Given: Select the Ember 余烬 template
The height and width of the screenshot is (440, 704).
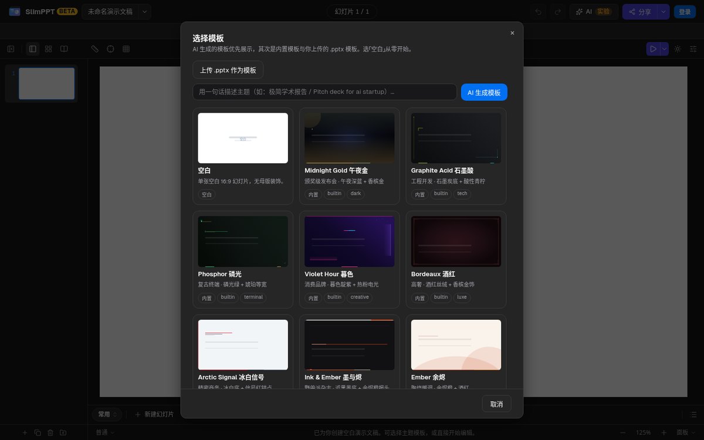Looking at the screenshot, I should 456,352.
